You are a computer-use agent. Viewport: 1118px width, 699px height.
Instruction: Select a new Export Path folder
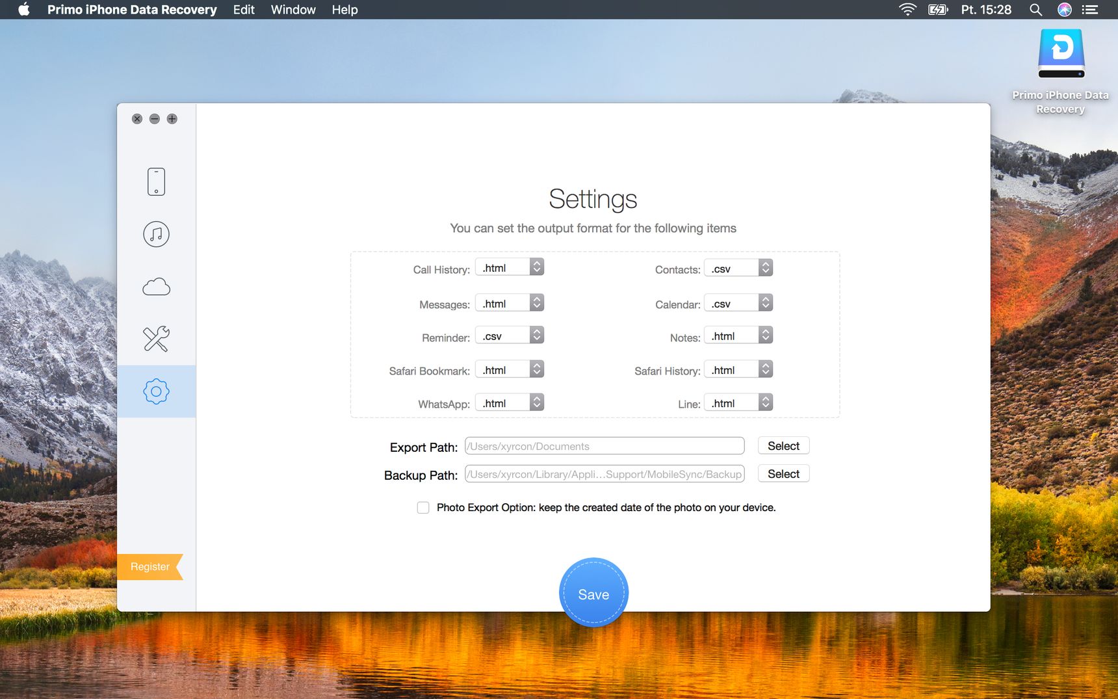tap(783, 446)
